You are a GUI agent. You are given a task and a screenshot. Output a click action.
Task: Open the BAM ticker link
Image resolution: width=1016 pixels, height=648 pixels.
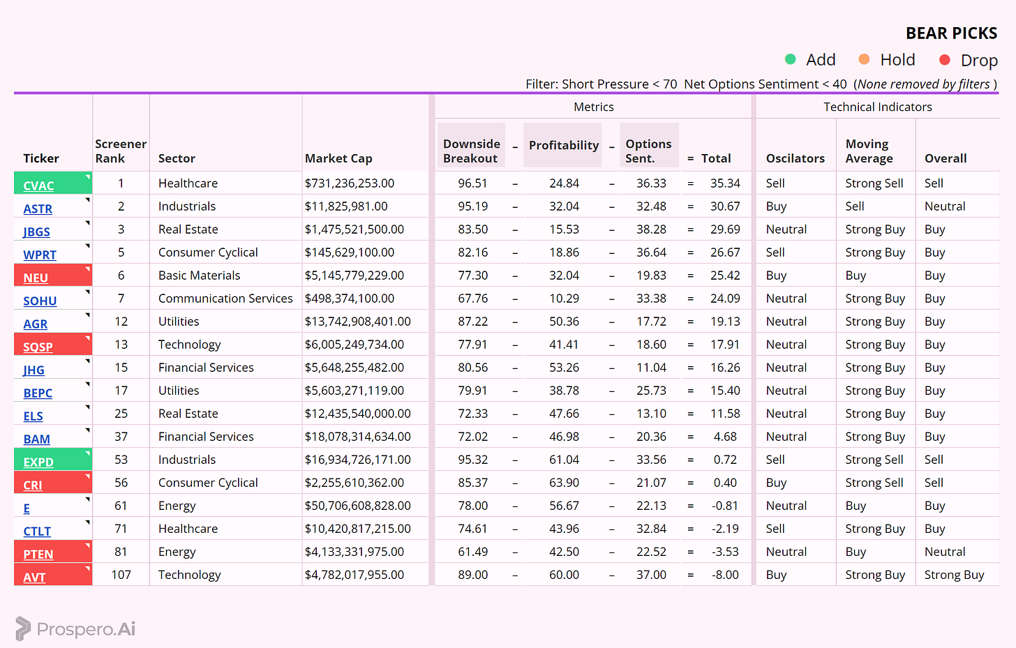coord(36,439)
